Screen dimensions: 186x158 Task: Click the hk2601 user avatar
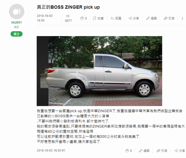pyautogui.click(x=17, y=12)
